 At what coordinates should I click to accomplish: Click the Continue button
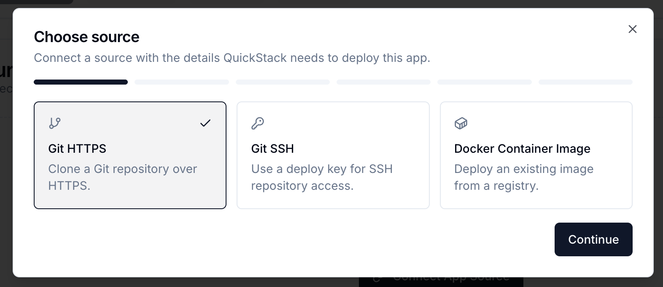[x=593, y=239]
